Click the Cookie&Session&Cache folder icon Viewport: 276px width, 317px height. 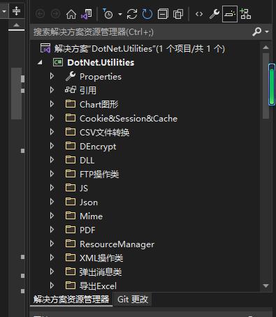pyautogui.click(x=71, y=118)
